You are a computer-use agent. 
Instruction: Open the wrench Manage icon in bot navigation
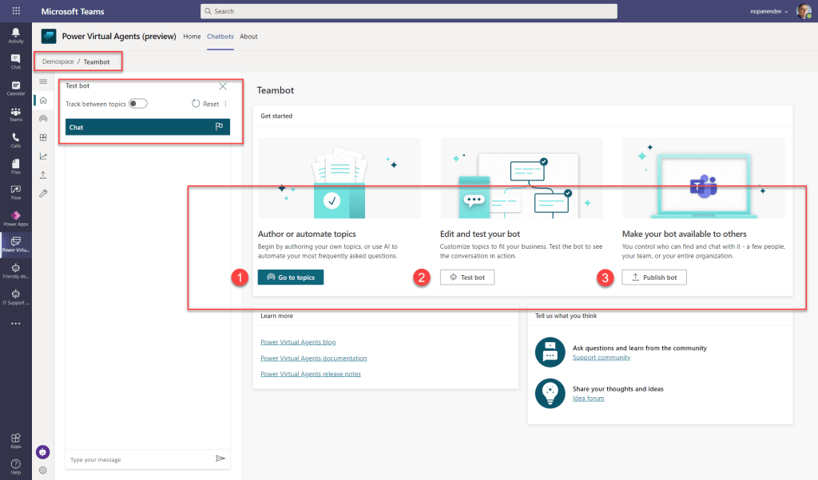point(43,194)
